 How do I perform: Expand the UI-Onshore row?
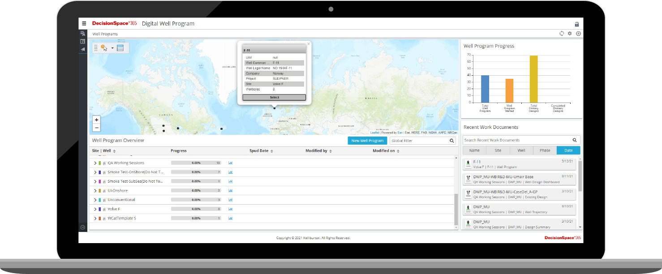point(95,191)
